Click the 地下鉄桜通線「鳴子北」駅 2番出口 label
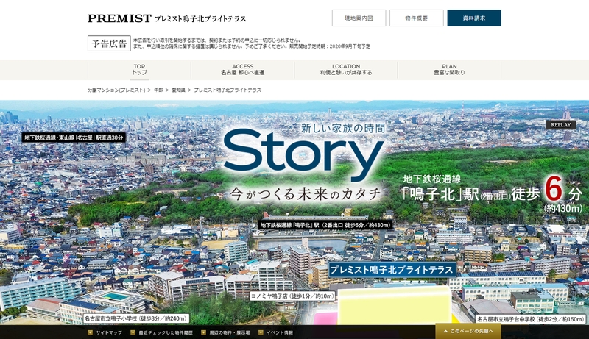 pyautogui.click(x=325, y=225)
